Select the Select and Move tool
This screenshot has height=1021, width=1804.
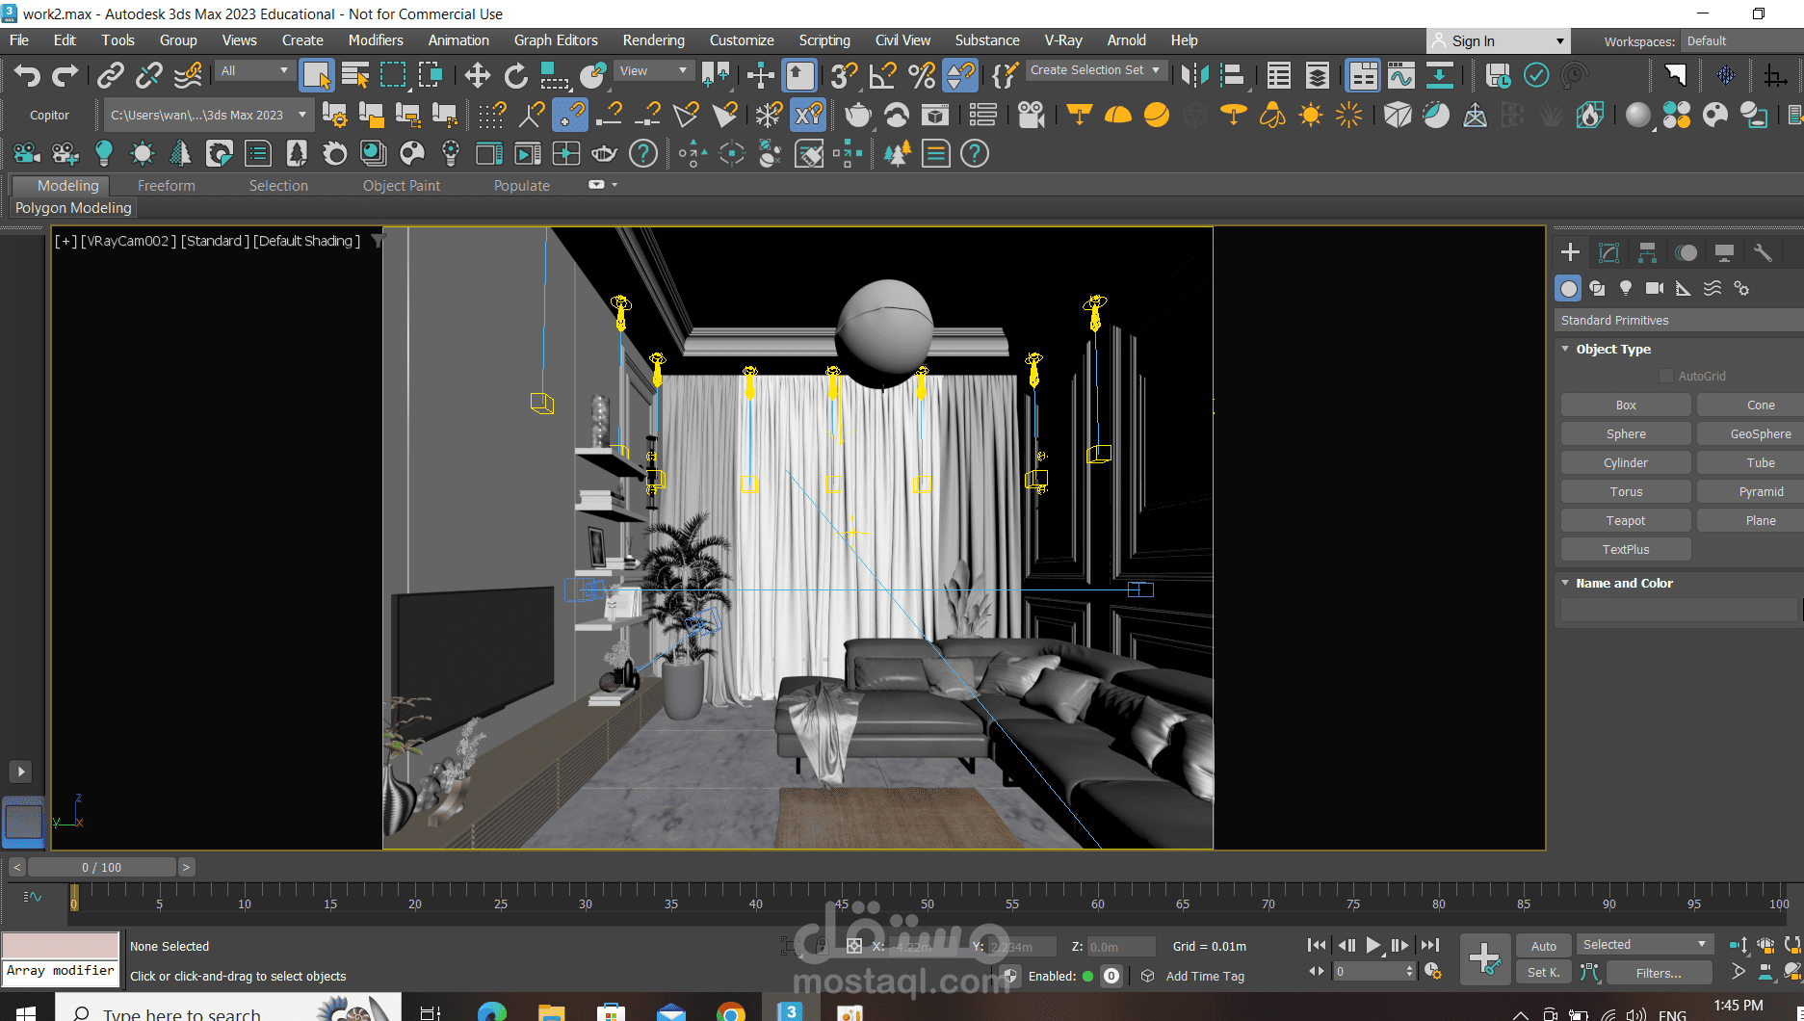pos(477,75)
